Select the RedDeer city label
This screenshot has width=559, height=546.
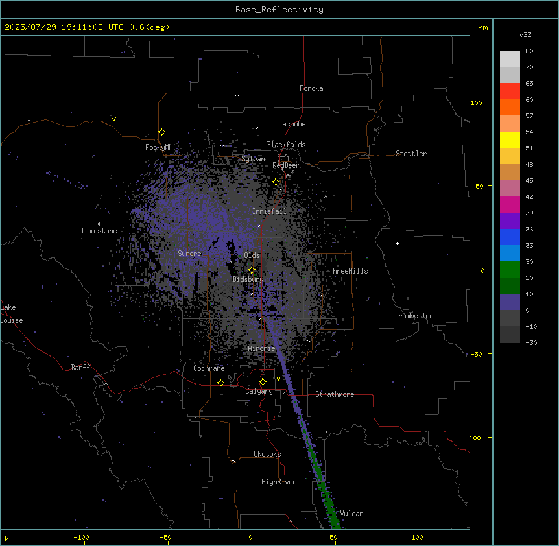pyautogui.click(x=286, y=165)
